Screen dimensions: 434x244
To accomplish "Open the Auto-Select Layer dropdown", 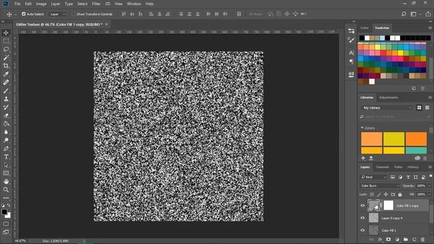I will tap(57, 14).
